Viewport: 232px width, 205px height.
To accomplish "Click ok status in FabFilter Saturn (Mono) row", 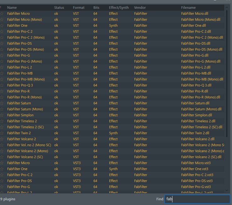I will coord(56,109).
